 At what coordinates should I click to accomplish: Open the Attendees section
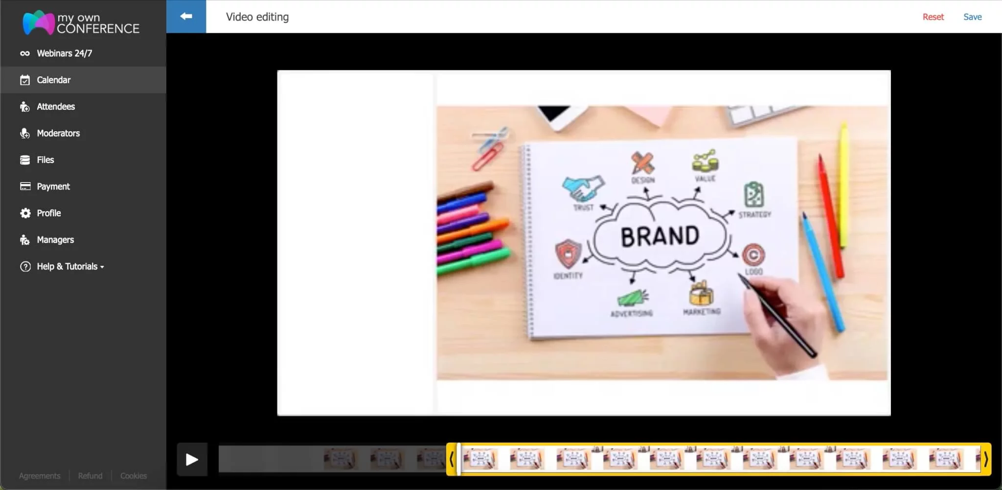point(56,106)
